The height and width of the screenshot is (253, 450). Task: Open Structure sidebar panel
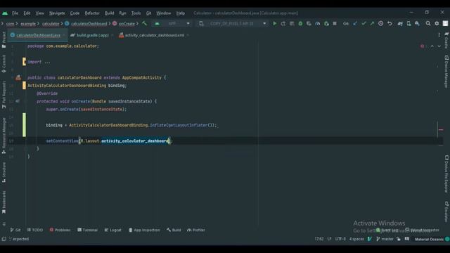(x=4, y=172)
